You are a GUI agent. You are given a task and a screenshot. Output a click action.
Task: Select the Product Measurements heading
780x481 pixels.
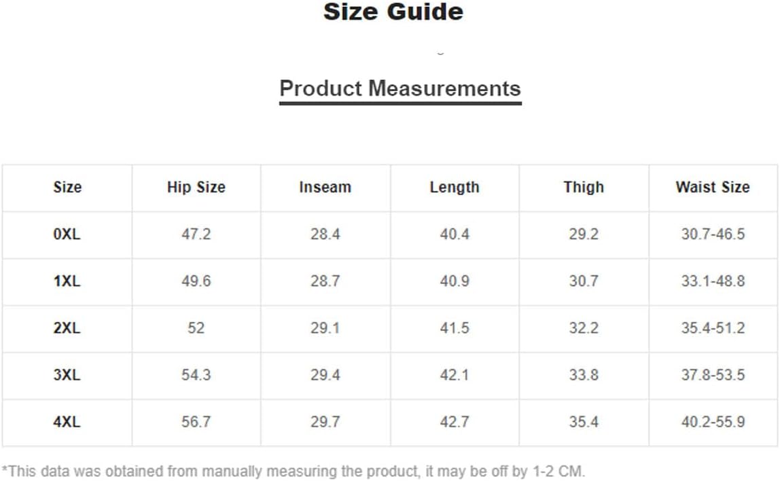tap(400, 88)
